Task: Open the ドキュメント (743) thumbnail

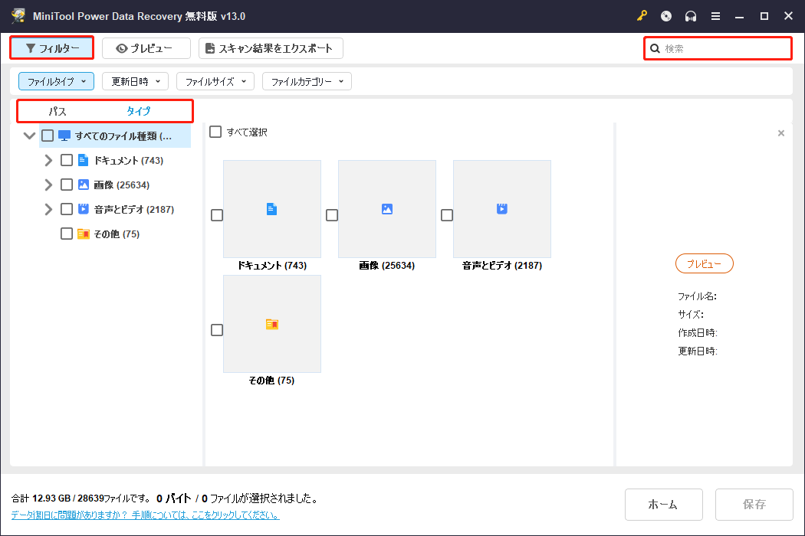Action: (272, 209)
